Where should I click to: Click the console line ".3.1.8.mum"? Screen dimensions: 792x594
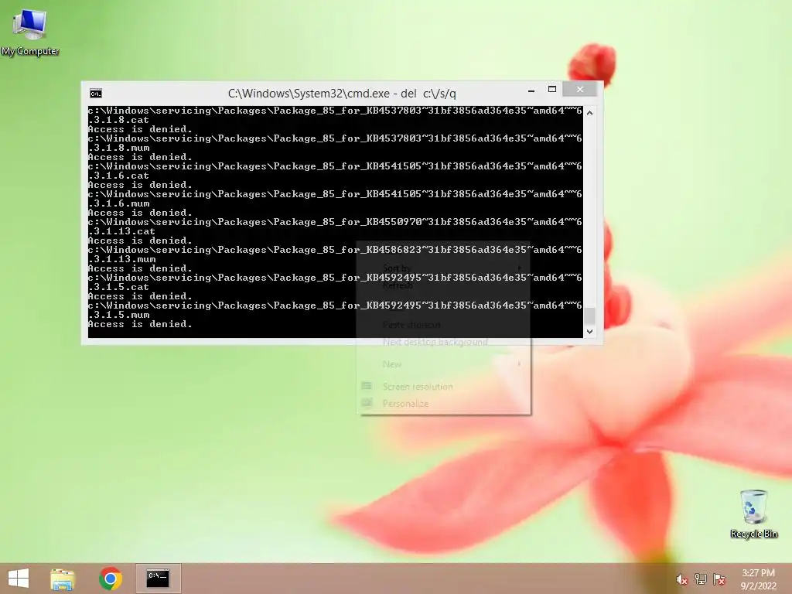coord(118,148)
